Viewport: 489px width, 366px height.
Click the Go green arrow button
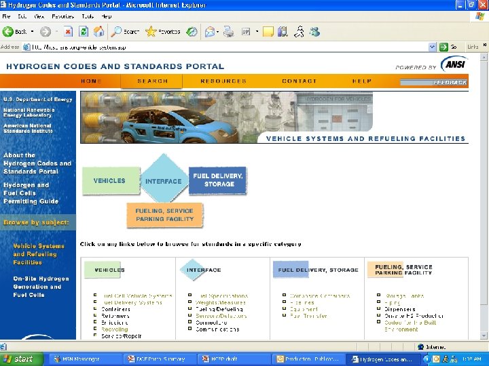448,47
